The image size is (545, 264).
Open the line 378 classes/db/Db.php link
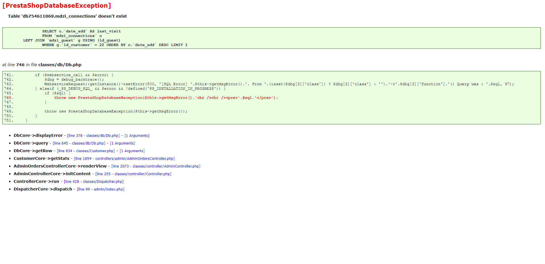click(x=93, y=136)
